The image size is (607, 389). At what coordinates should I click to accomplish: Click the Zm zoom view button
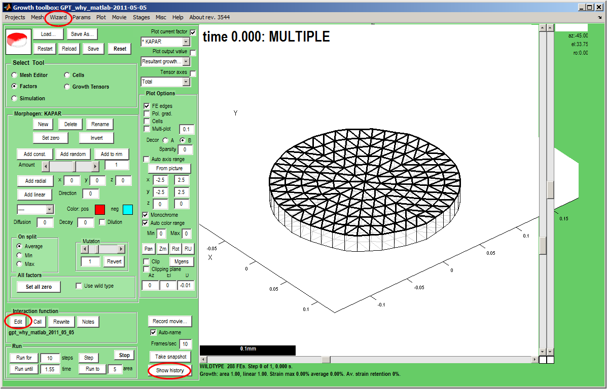click(x=162, y=249)
